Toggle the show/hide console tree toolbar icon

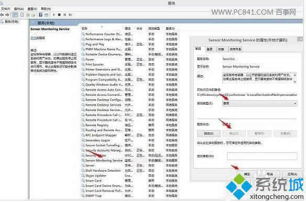click(x=15, y=15)
